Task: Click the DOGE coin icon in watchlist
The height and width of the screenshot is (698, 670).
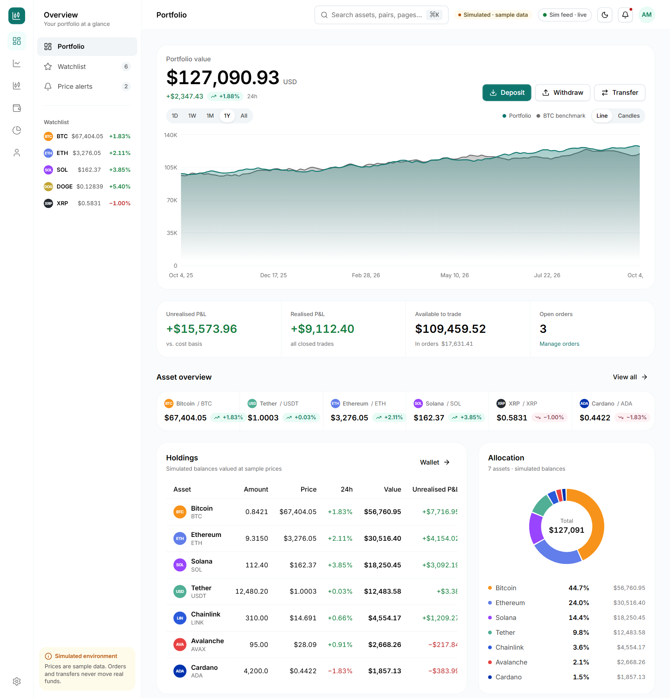Action: [x=48, y=187]
